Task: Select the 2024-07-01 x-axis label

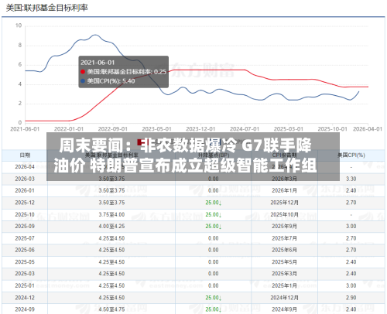Action: tap(245, 129)
